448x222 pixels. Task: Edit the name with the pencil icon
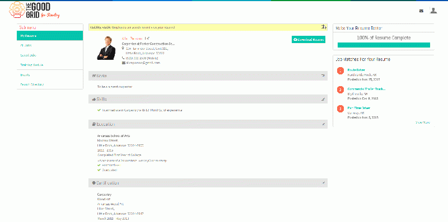click(147, 38)
